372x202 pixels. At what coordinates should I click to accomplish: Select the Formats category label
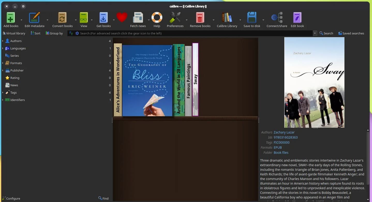coord(16,63)
